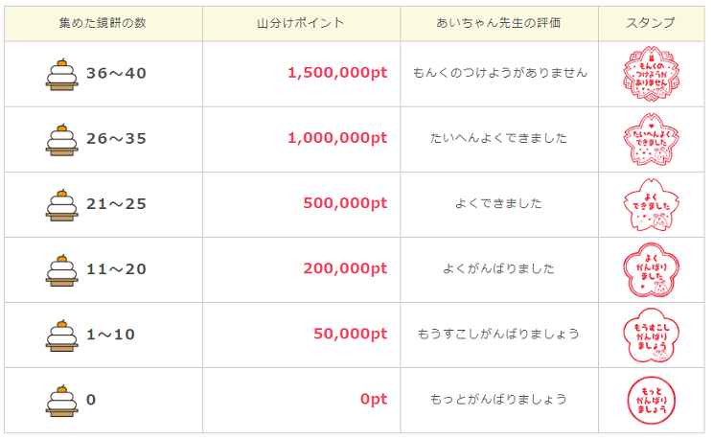Click the round もっとがんばりましょう stamp
Viewport: 713px width, 440px height.
[650, 400]
